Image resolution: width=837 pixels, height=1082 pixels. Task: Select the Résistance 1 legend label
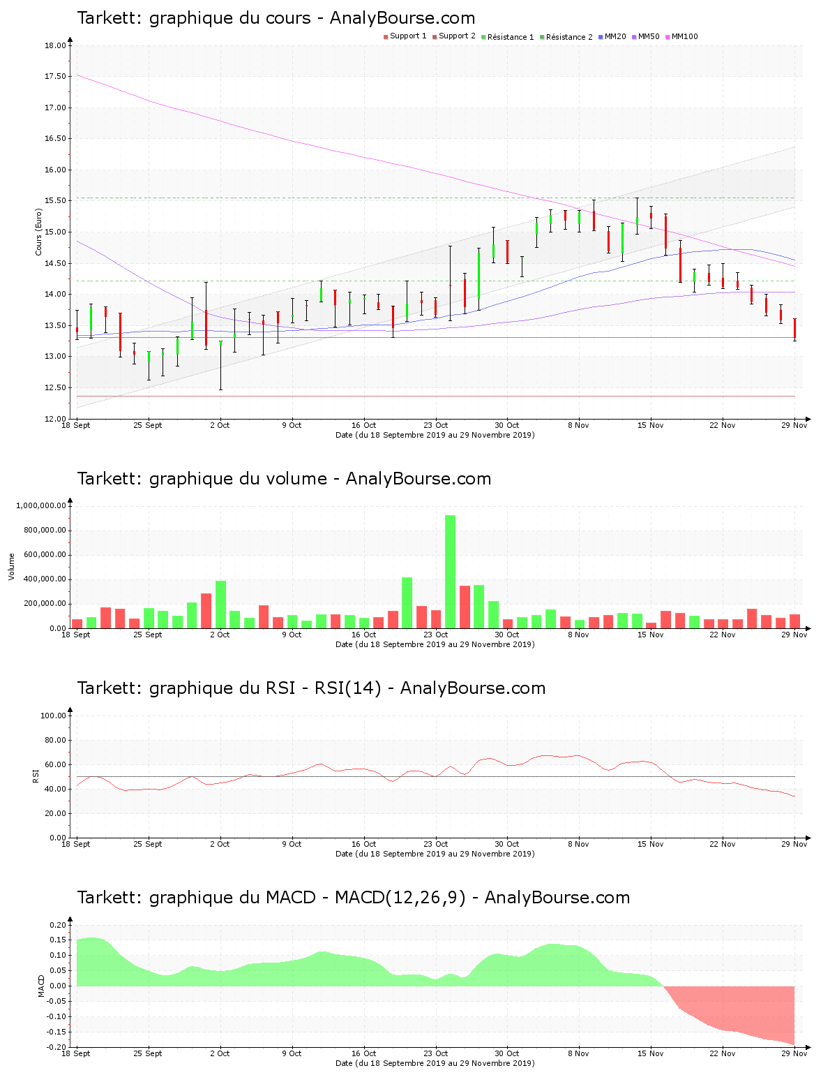(x=511, y=37)
